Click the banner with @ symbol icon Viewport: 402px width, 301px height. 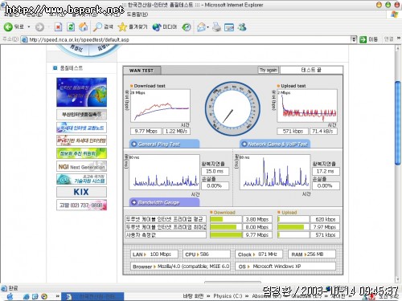click(x=81, y=179)
